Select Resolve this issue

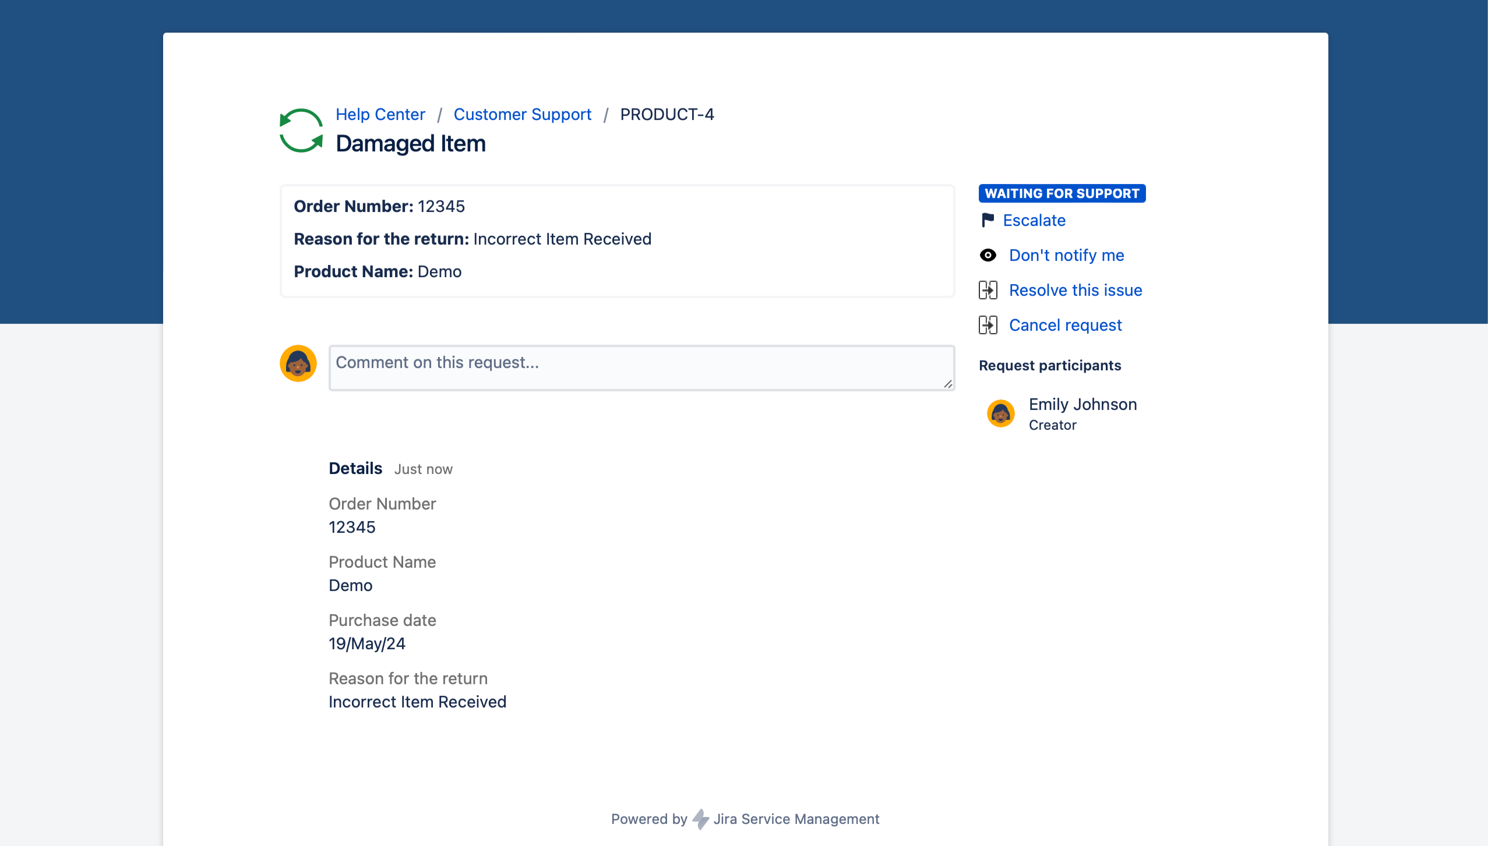1075,290
